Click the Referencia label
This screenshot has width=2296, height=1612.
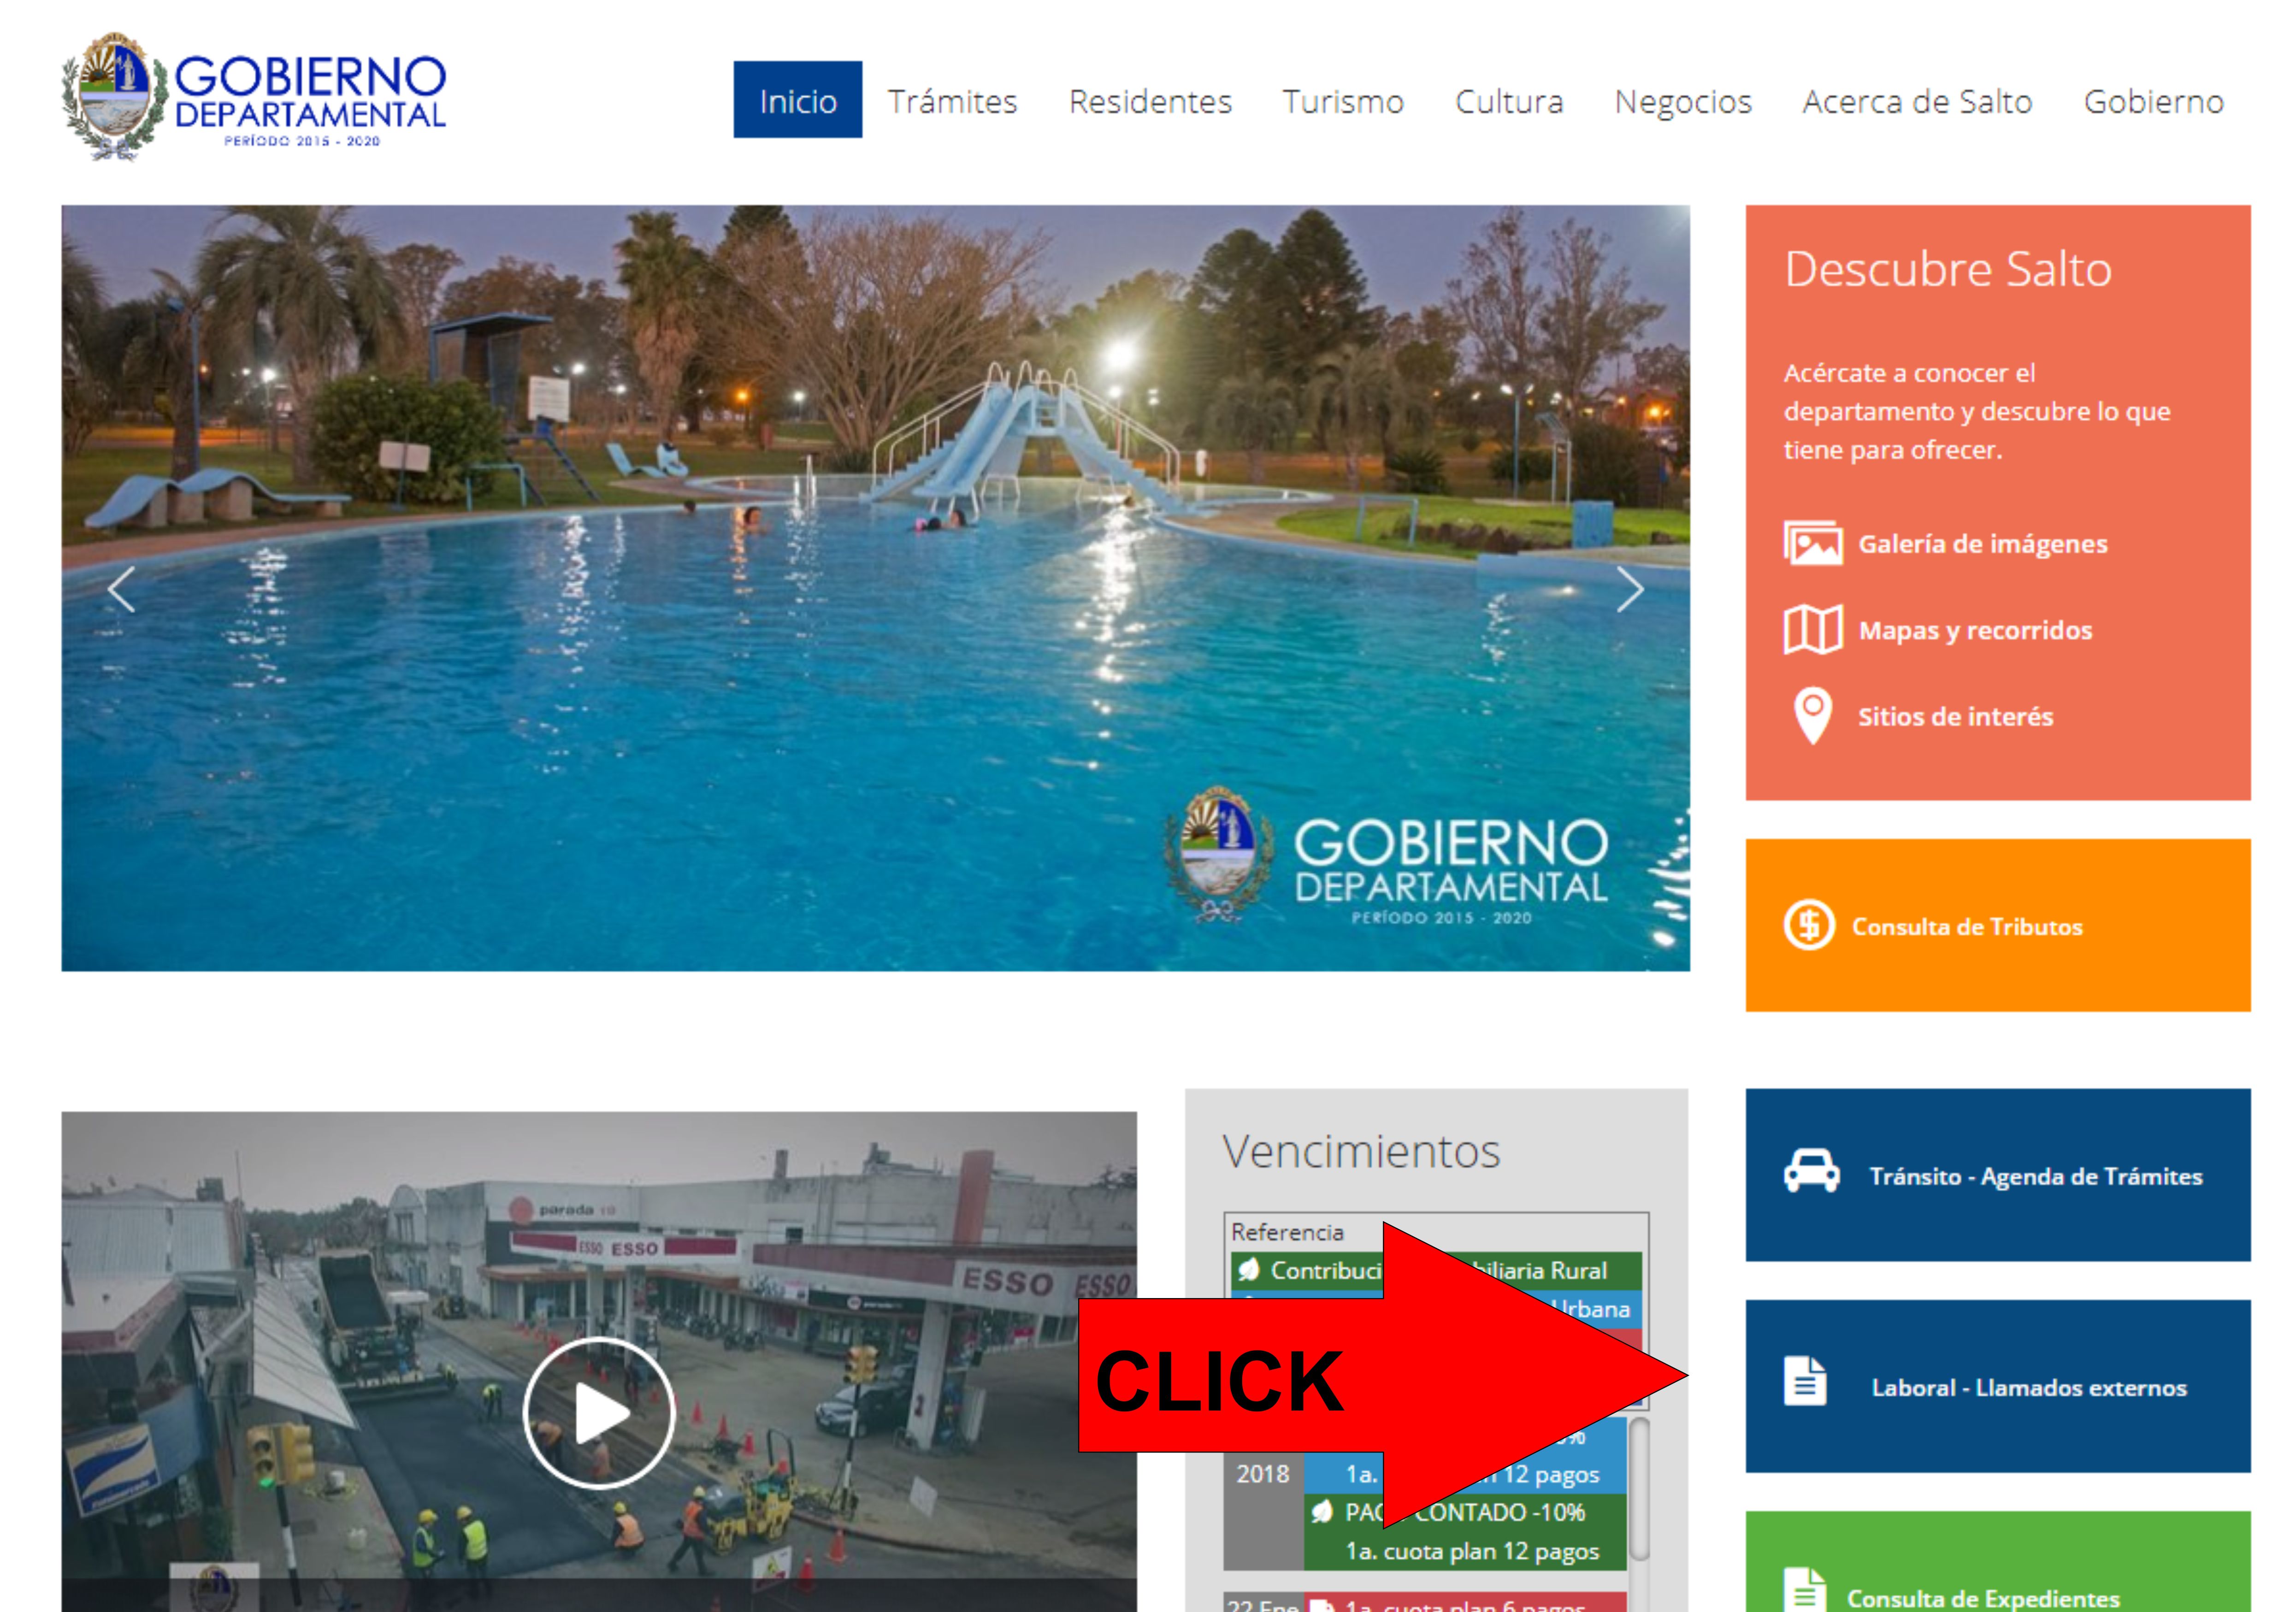coord(1287,1232)
